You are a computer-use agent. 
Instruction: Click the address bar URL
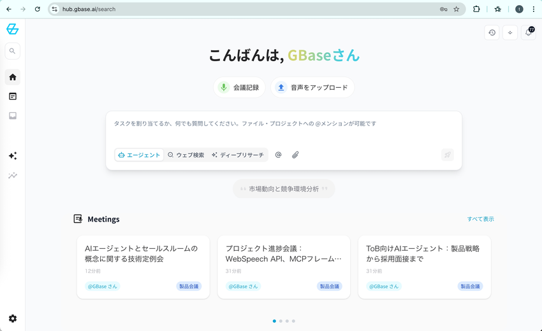pos(89,10)
